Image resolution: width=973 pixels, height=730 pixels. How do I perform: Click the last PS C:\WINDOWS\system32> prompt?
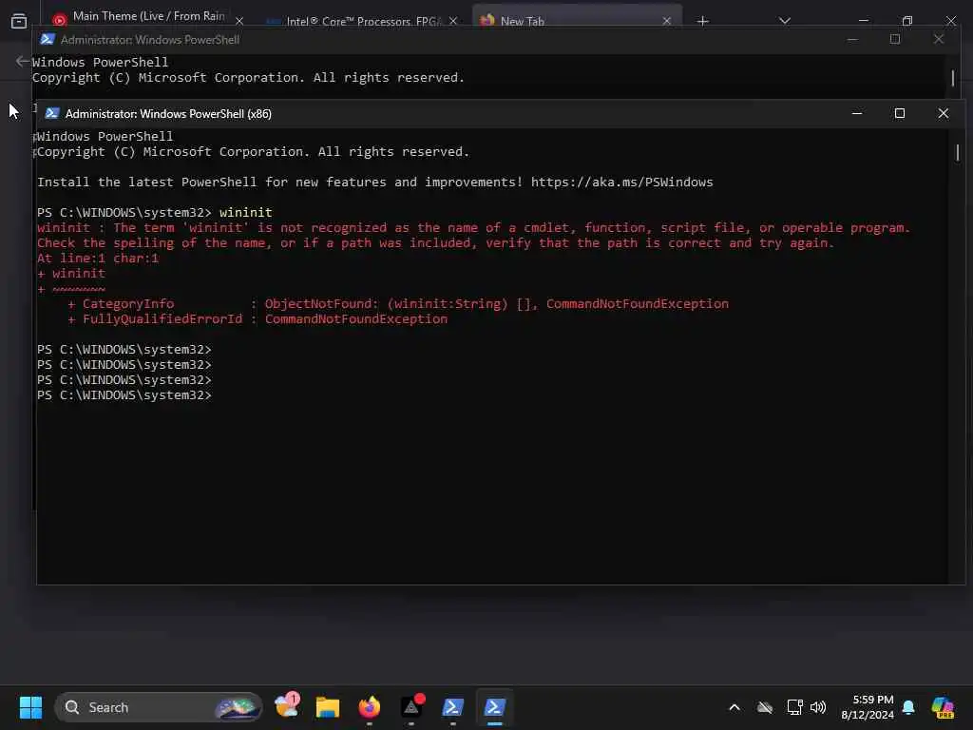tap(124, 394)
